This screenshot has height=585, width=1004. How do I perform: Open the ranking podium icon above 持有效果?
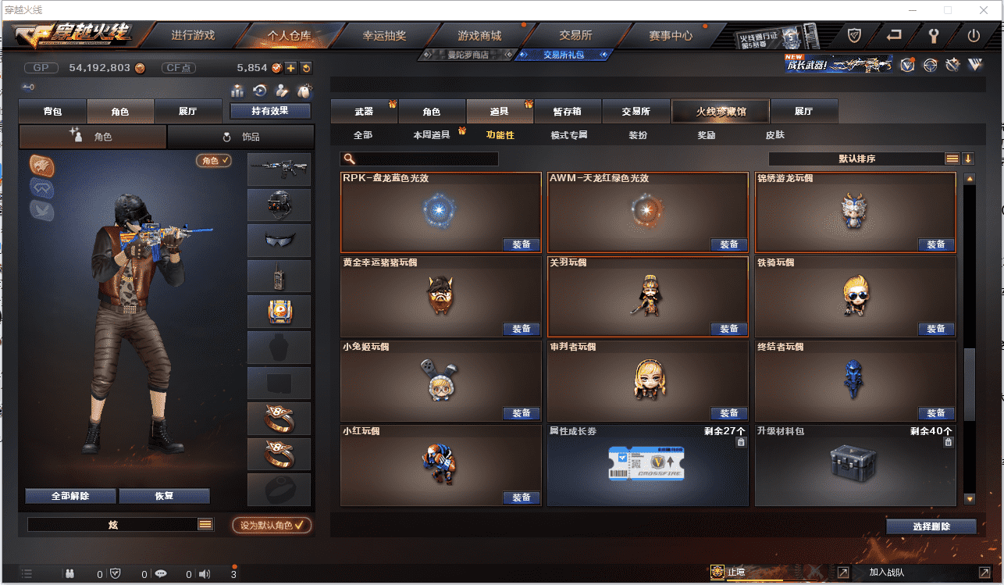(x=237, y=91)
